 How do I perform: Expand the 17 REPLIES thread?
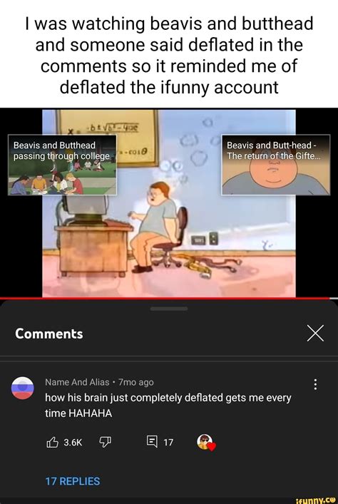(x=73, y=481)
